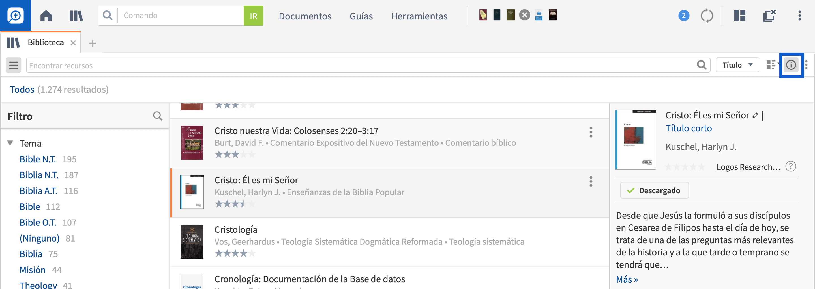Open the library view mode dropdown icon
The width and height of the screenshot is (815, 289).
coord(772,65)
